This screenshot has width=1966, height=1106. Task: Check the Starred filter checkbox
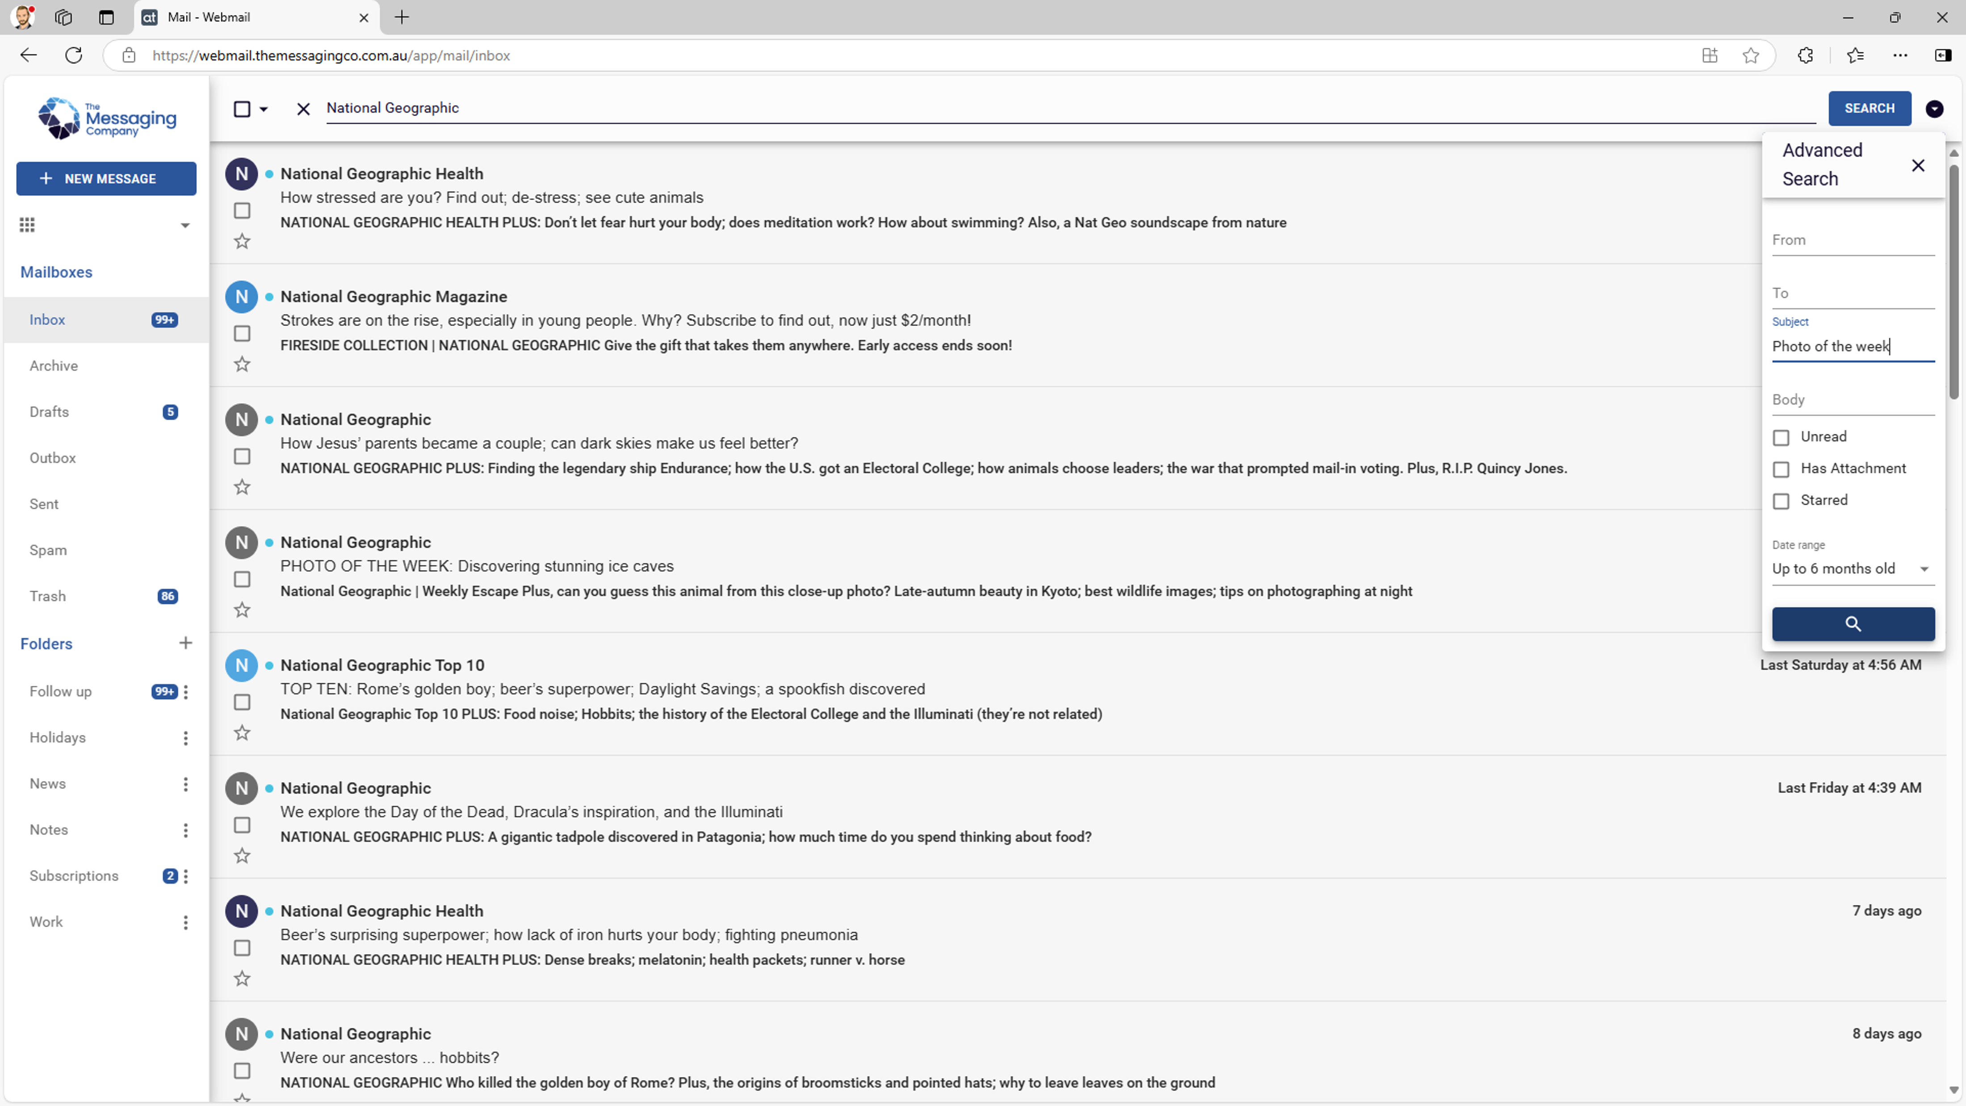(x=1781, y=501)
